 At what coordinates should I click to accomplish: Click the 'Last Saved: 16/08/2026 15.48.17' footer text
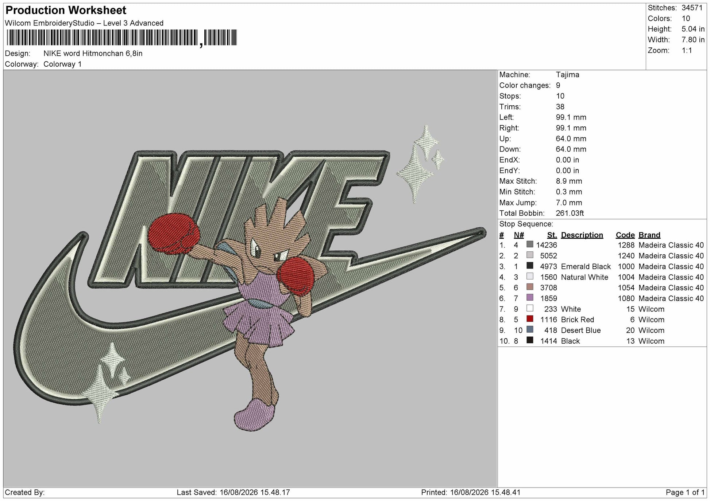click(x=234, y=493)
